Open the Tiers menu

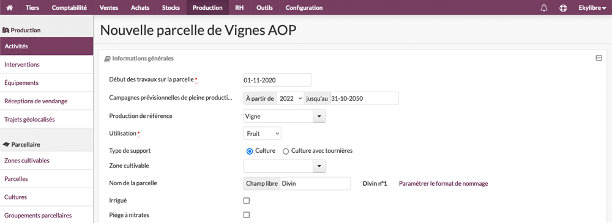coord(32,7)
